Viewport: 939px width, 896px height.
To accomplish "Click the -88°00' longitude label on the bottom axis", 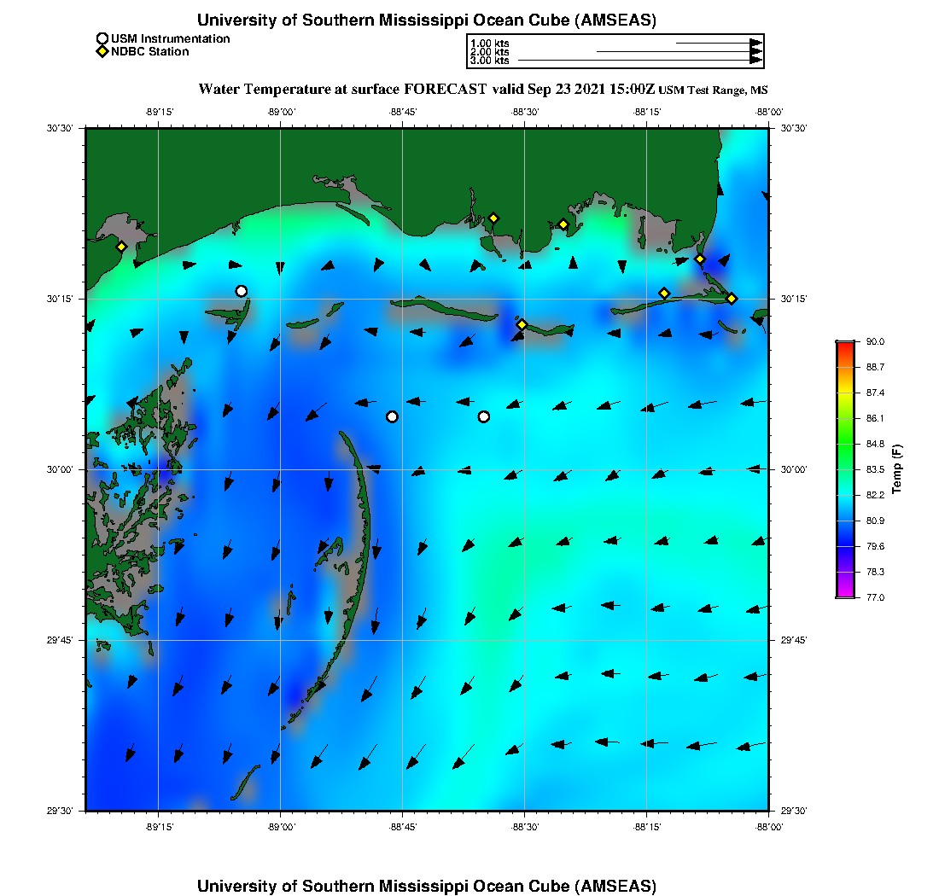I will pyautogui.click(x=768, y=827).
